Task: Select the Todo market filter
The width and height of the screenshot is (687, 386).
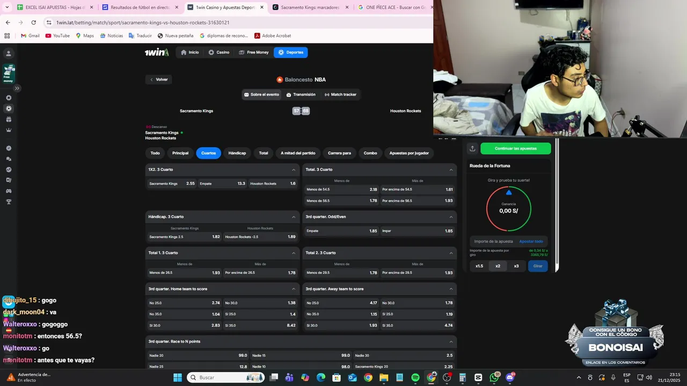Action: 155,153
